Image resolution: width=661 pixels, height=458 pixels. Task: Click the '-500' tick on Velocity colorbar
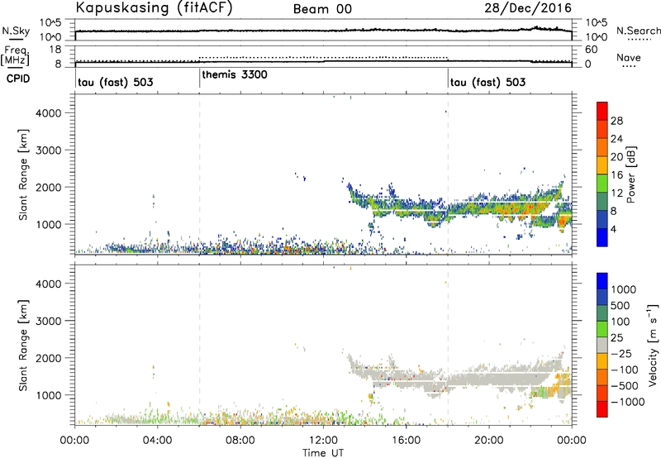pos(625,386)
